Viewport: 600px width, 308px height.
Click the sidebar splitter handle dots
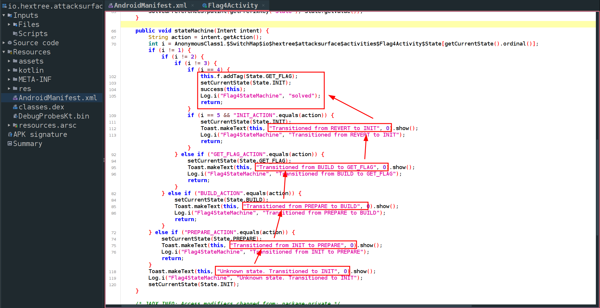[104, 160]
